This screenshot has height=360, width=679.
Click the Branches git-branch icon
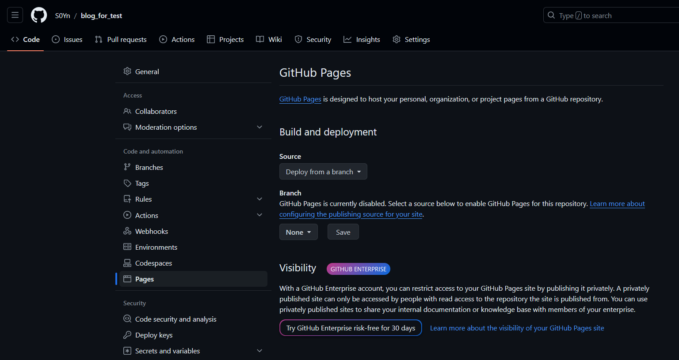click(x=127, y=167)
